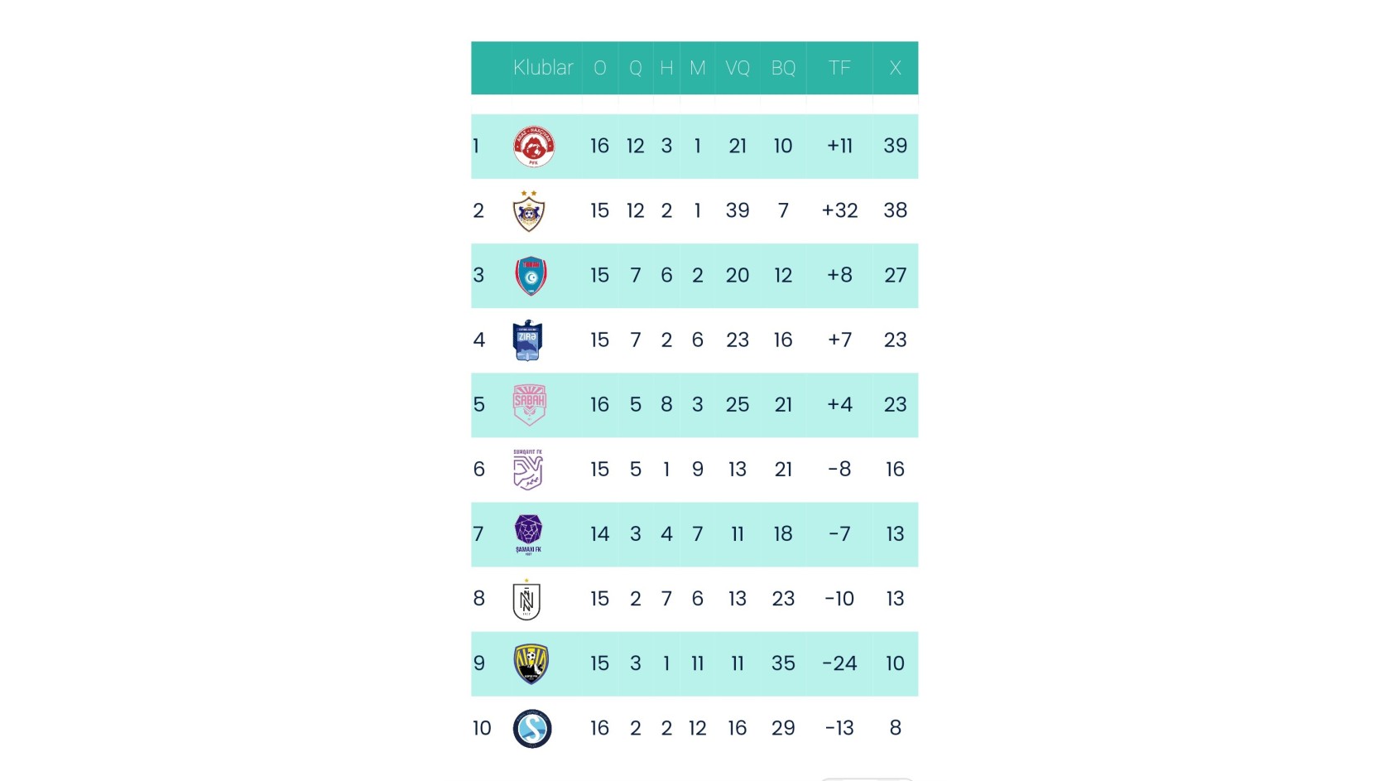Sort by the X points column header
Screen dimensions: 1389x781
(895, 68)
